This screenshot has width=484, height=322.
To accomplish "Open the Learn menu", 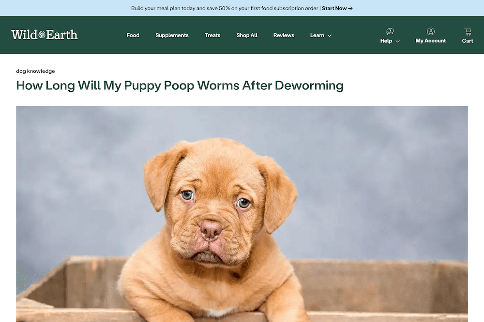I will [321, 35].
